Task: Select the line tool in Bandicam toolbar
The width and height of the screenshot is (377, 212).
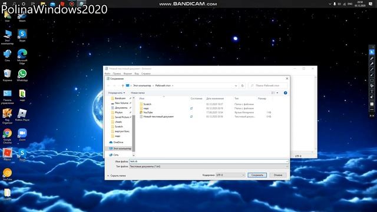Action: (x=372, y=69)
